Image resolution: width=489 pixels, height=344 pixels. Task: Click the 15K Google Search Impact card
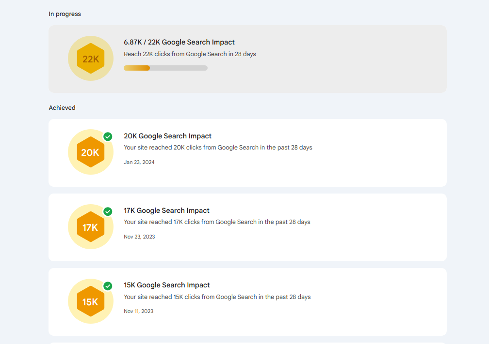coord(247,301)
